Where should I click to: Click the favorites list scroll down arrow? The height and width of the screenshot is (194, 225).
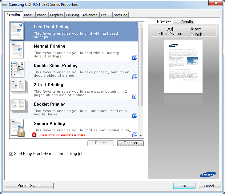141,135
